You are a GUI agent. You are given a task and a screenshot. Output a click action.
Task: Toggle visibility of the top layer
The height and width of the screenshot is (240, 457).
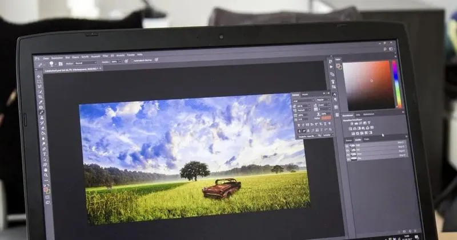point(348,146)
